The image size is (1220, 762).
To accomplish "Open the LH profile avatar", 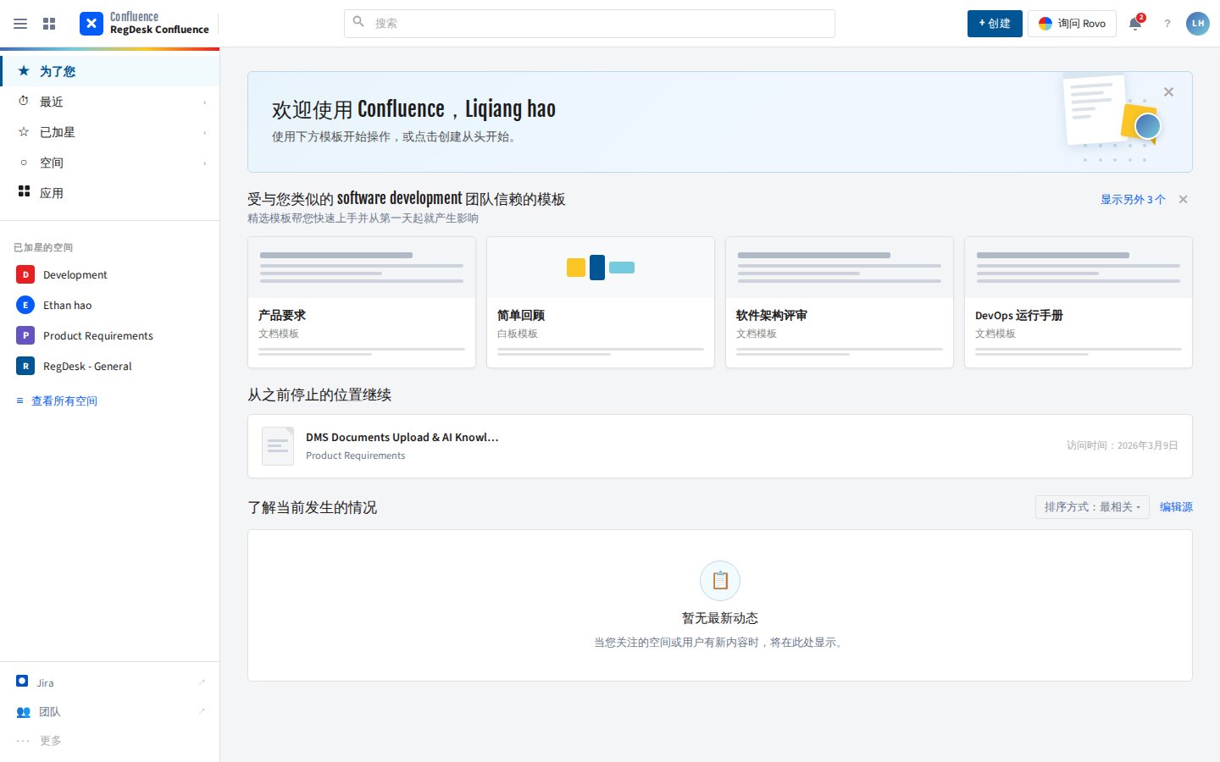I will pyautogui.click(x=1198, y=24).
